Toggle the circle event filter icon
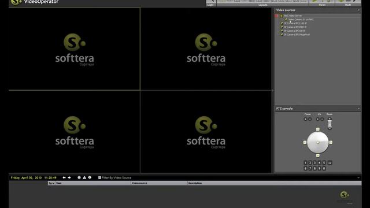370x208 pixels. coord(79,177)
